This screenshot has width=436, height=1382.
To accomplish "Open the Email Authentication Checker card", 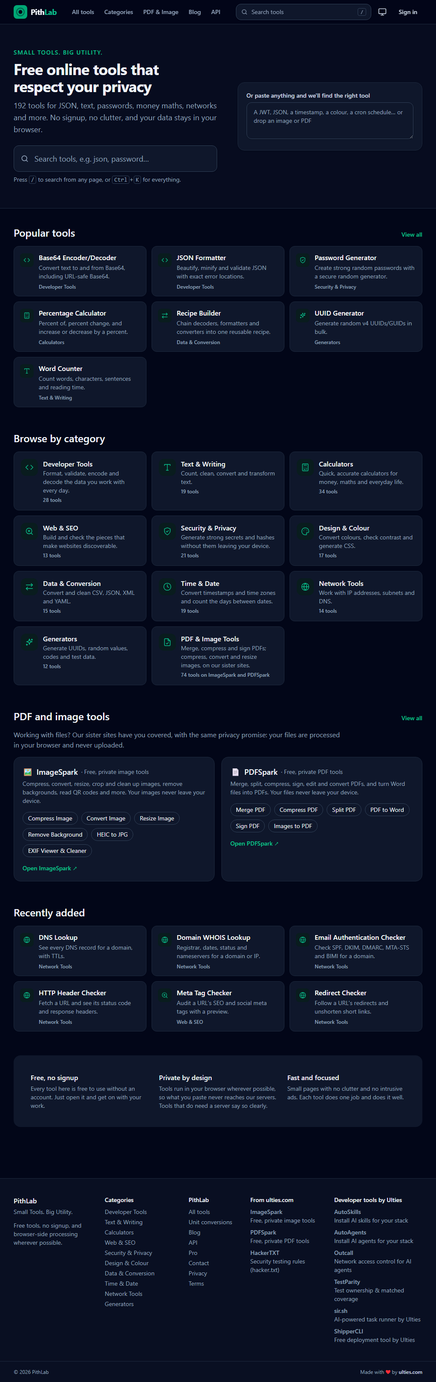I will coord(356,950).
